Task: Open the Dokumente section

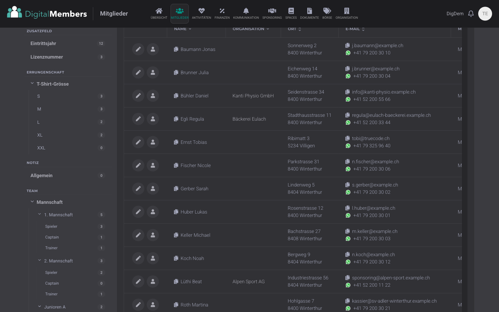Action: click(x=309, y=14)
